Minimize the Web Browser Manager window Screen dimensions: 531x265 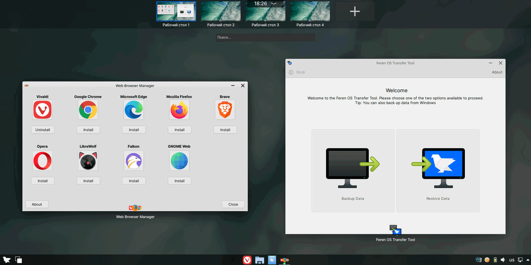(233, 86)
